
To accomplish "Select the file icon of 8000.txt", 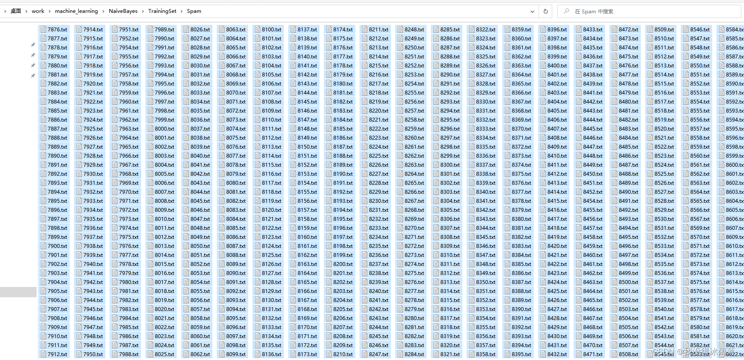I will pos(151,129).
